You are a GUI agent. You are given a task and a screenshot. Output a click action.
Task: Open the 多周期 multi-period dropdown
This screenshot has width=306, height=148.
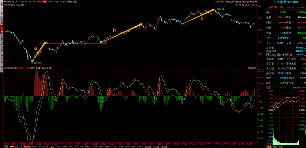tap(69, 1)
